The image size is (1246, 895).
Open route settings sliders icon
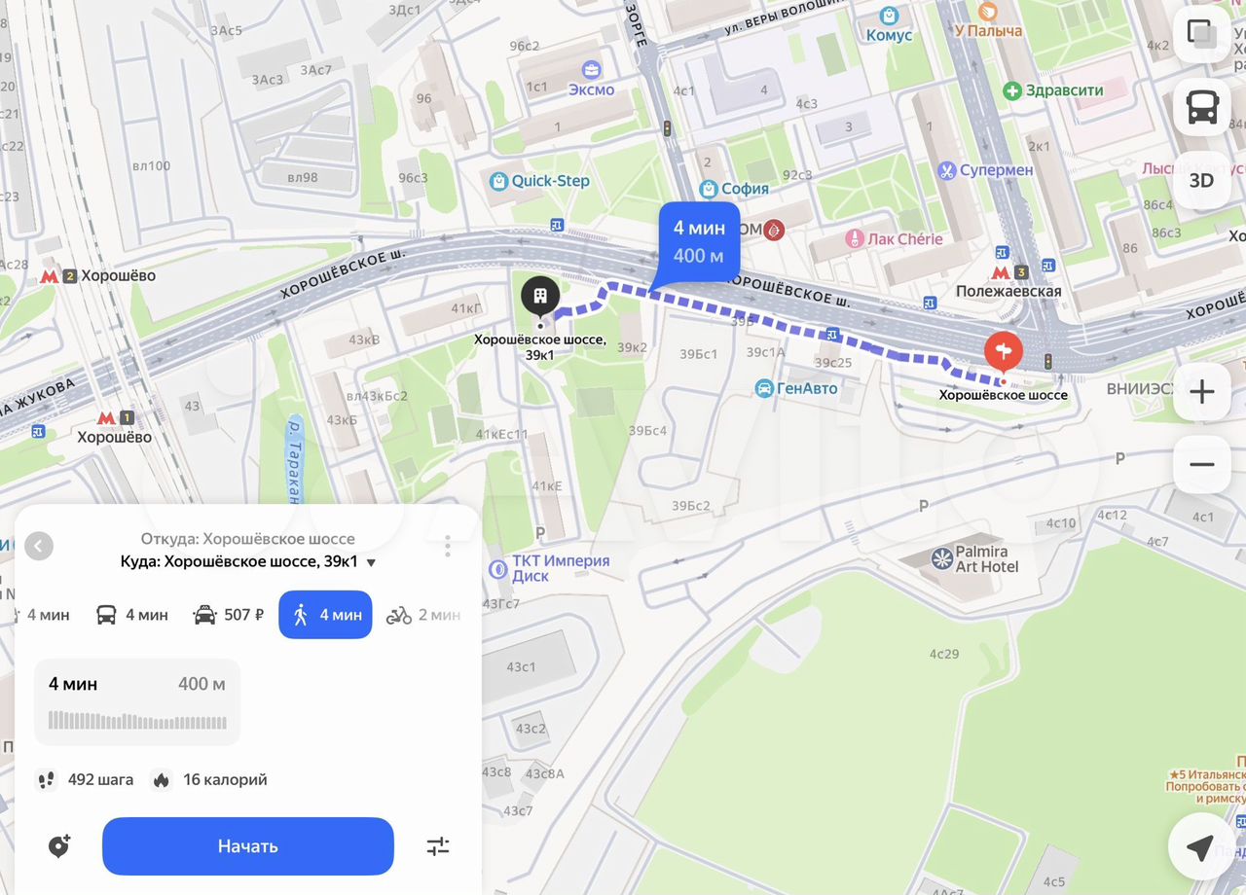(438, 846)
